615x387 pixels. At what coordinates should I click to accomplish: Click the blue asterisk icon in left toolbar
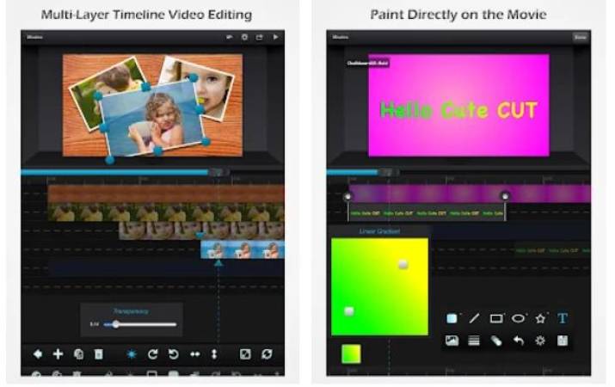tap(132, 353)
